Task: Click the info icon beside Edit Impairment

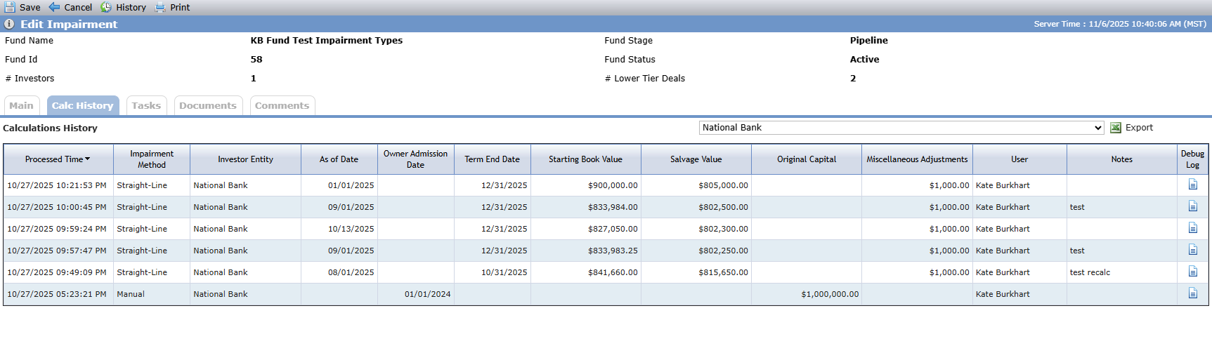Action: (9, 24)
